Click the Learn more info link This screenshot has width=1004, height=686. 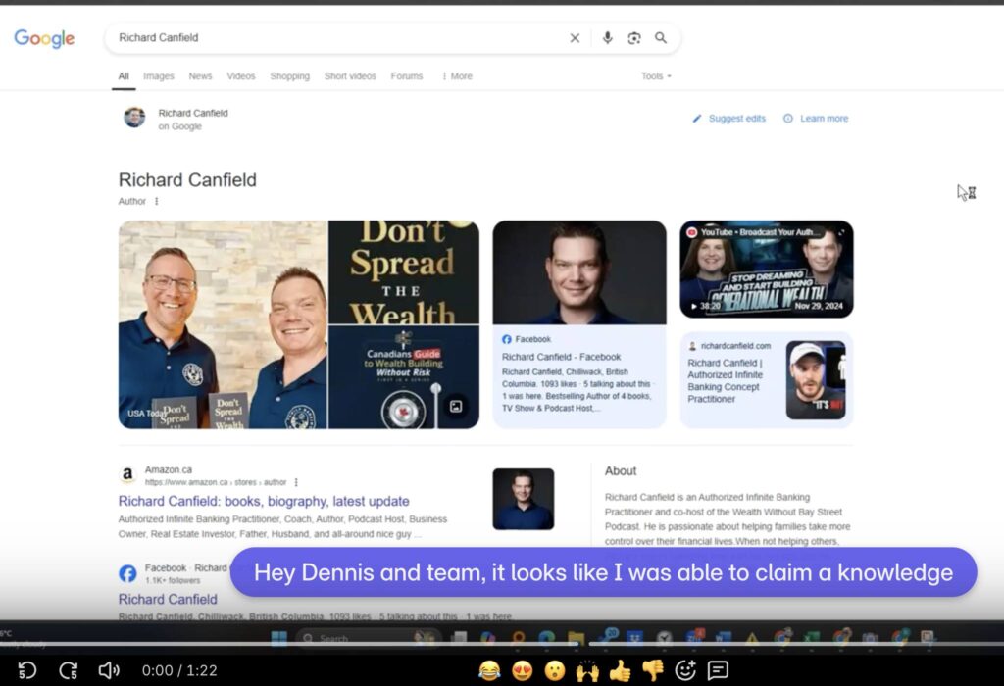pos(816,119)
